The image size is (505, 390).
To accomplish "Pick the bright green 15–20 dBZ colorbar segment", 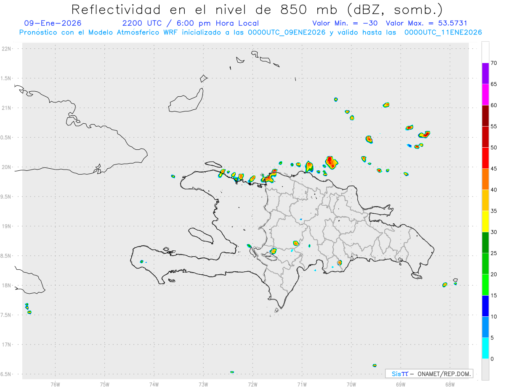I will coord(485,285).
